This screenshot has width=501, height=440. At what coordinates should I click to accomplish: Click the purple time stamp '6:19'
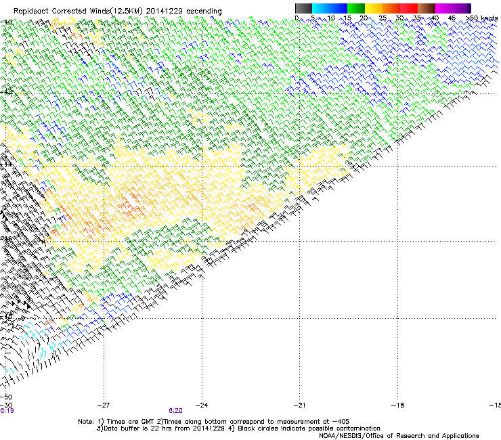(x=7, y=410)
